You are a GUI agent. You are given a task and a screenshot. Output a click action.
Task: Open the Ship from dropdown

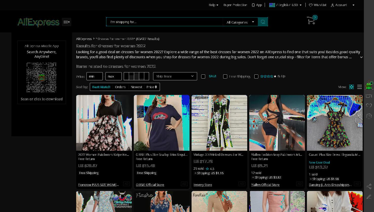[175, 76]
